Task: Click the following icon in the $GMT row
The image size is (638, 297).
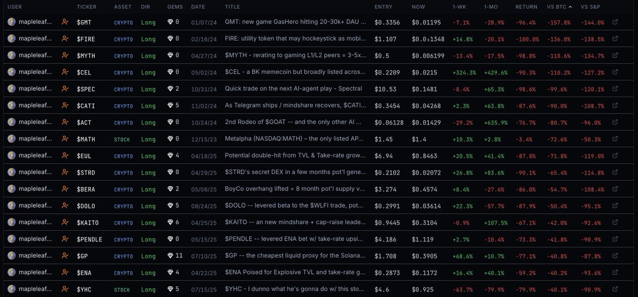Action: click(x=65, y=22)
